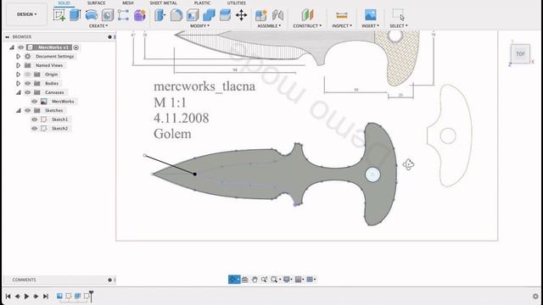The width and height of the screenshot is (543, 305).
Task: Select the Fillet tool icon
Action: point(176,15)
